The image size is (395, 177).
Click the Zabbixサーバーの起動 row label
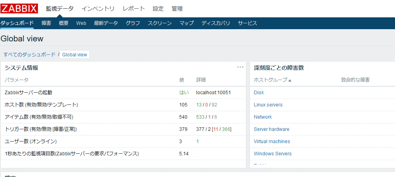(x=28, y=93)
